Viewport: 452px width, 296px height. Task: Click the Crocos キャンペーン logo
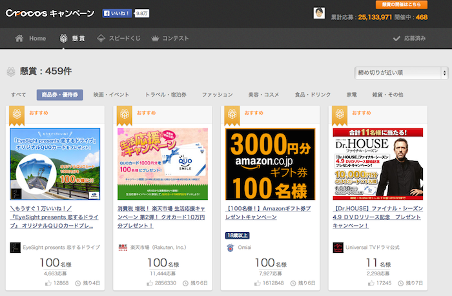tap(50, 14)
